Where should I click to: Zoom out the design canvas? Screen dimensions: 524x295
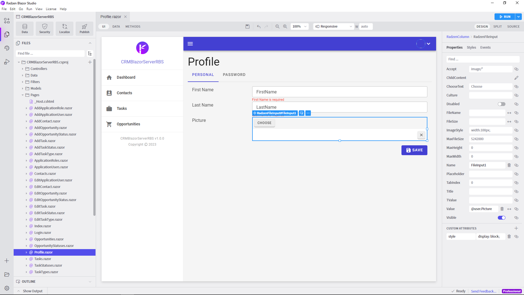click(277, 26)
